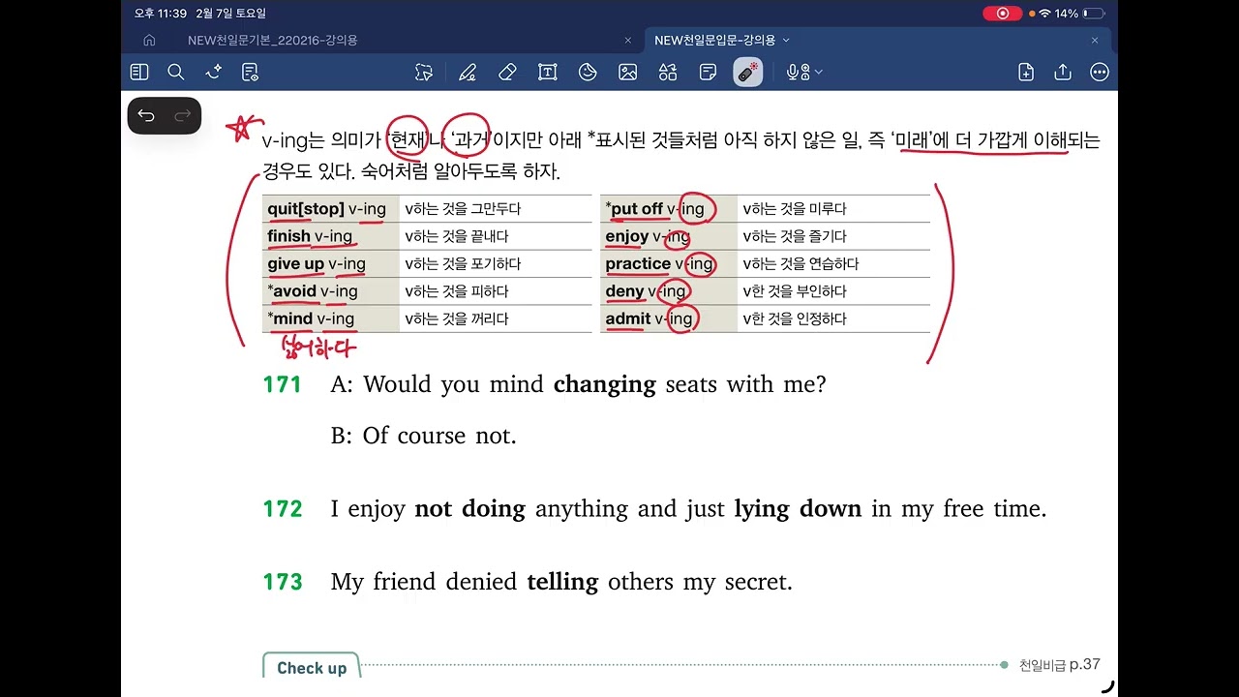
Task: Tap the v하는 것을 즐기다 meaning
Action: click(794, 236)
